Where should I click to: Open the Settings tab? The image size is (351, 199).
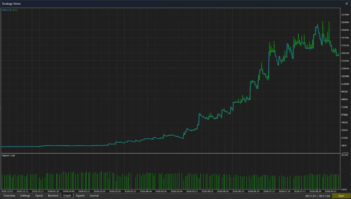[25, 196]
